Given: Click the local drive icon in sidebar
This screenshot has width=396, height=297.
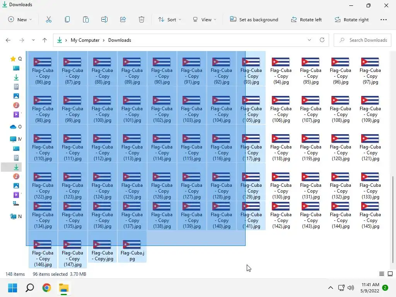Looking at the screenshot, I should 16,203.
